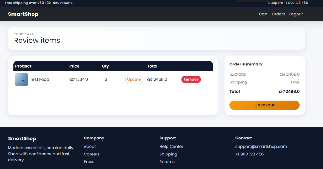
Task: Click the footer phone number +1 800 123 456
Action: tap(249, 154)
